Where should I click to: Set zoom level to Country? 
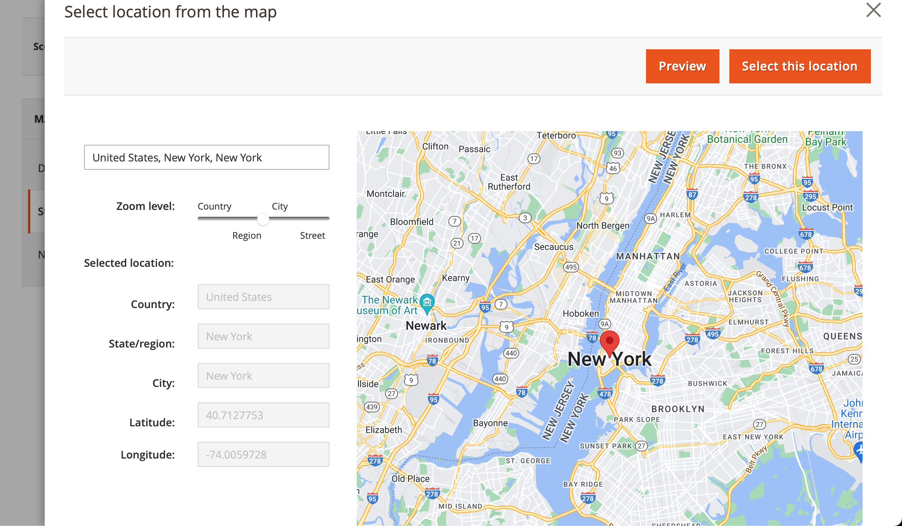(x=214, y=207)
